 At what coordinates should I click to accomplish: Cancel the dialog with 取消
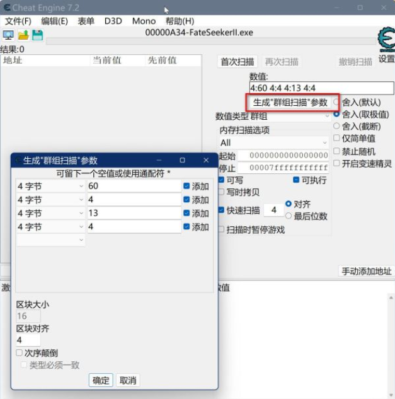point(128,380)
